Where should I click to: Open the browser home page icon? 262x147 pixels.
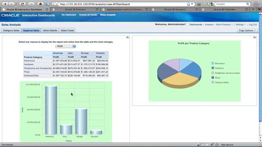click(40, 4)
